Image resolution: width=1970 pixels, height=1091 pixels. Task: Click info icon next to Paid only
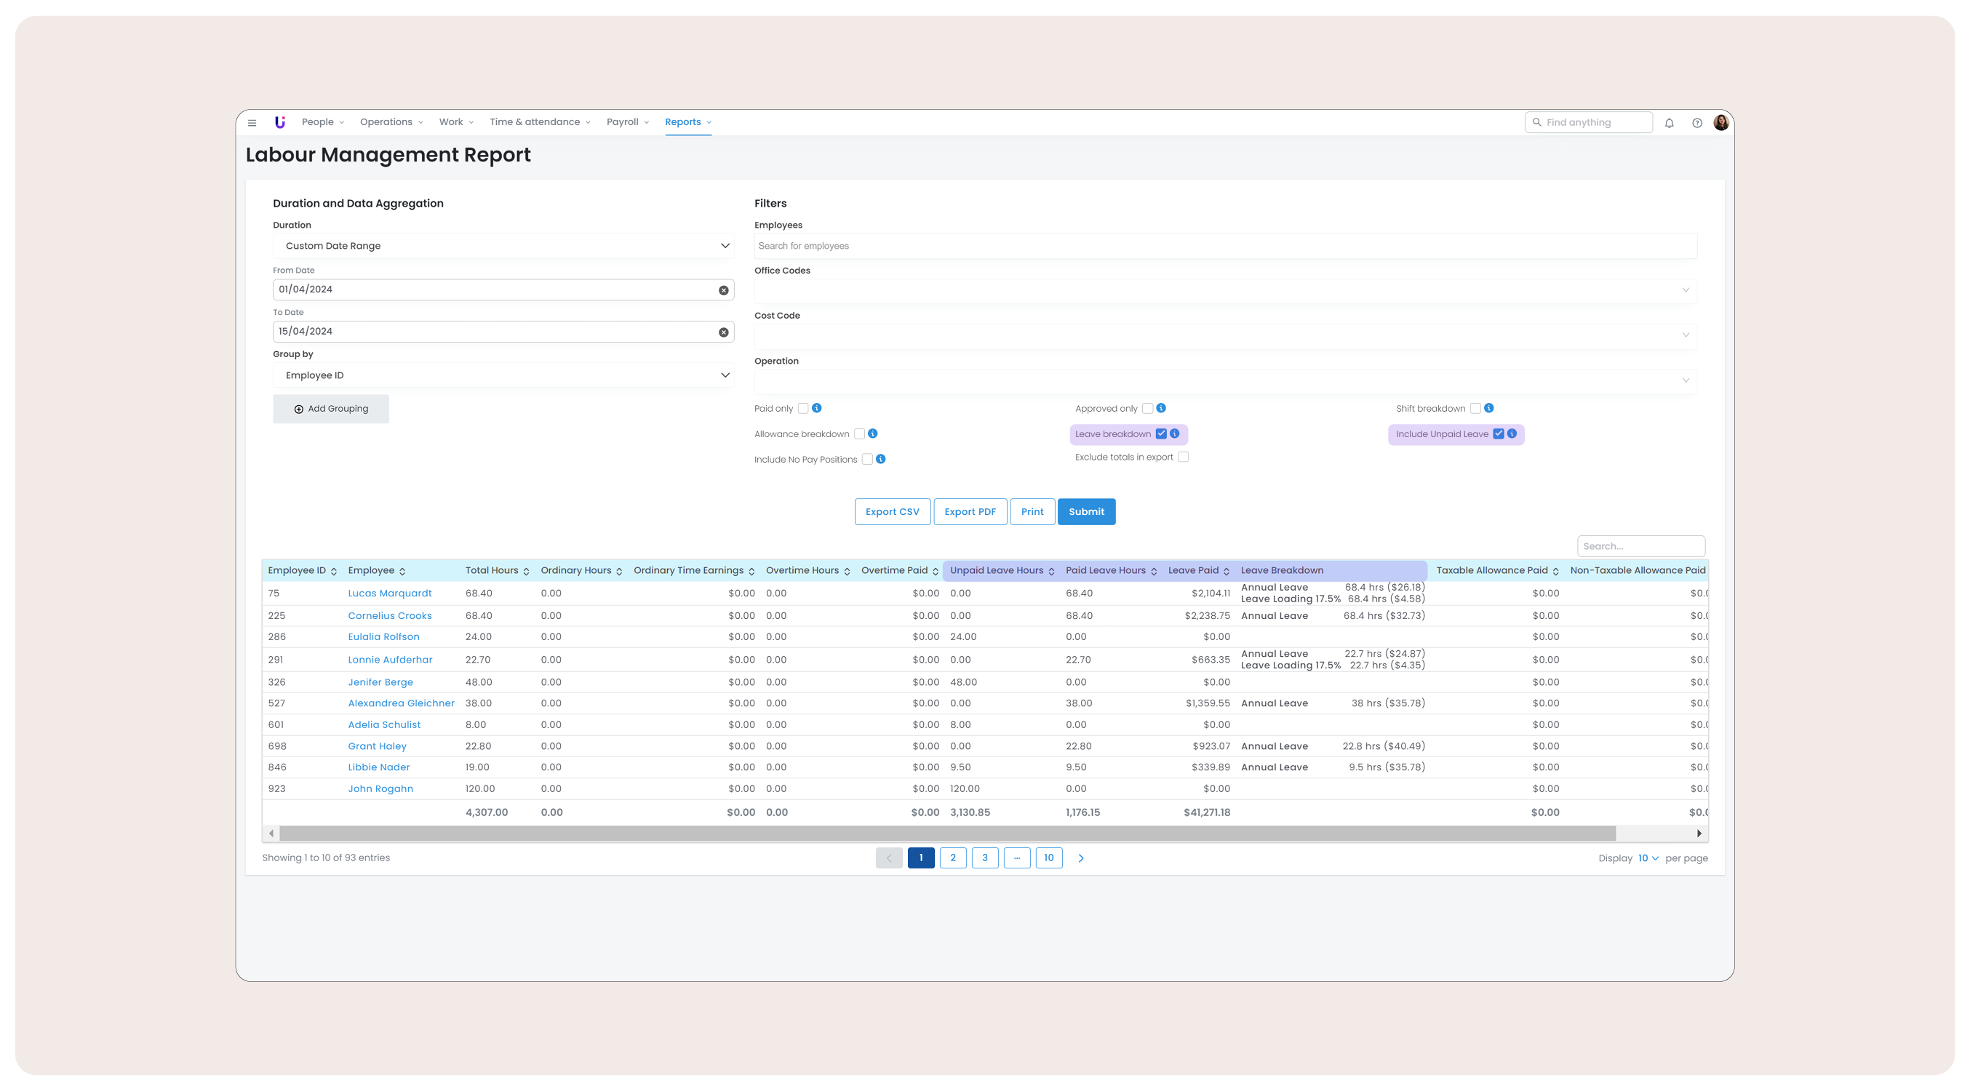tap(817, 408)
